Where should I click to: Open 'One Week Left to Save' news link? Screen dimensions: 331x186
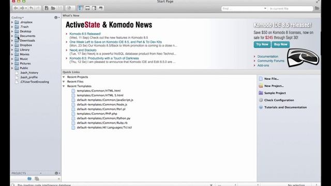116,42
